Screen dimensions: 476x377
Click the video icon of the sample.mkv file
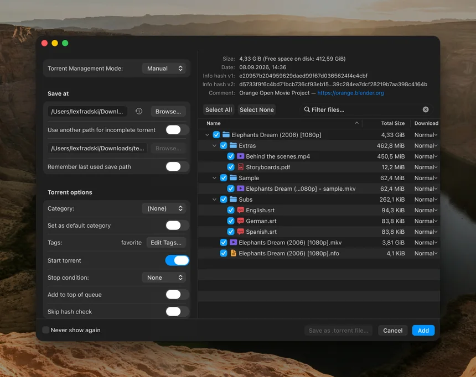240,188
